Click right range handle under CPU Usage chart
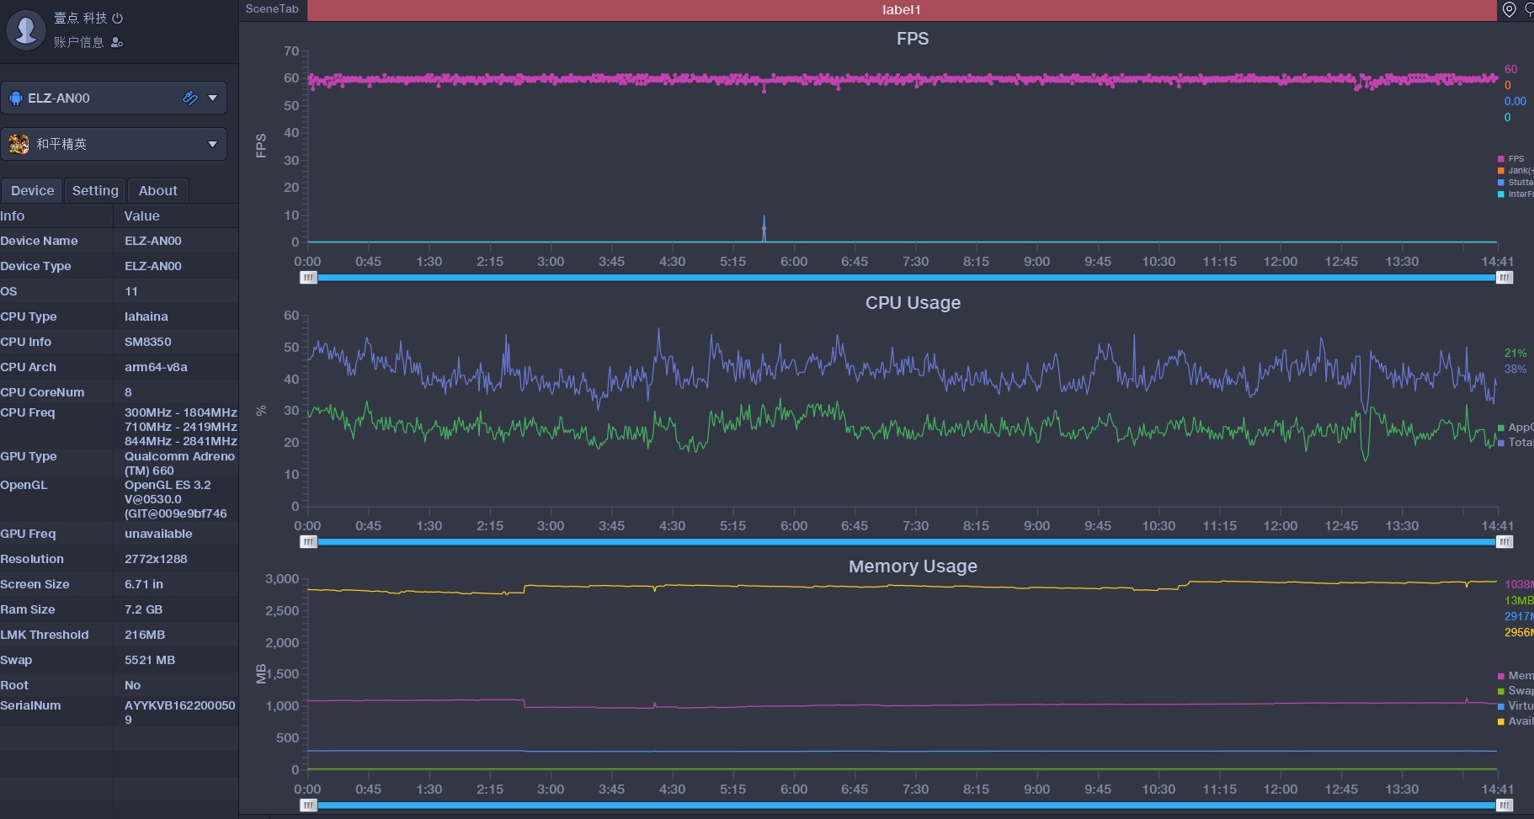 click(x=1505, y=542)
